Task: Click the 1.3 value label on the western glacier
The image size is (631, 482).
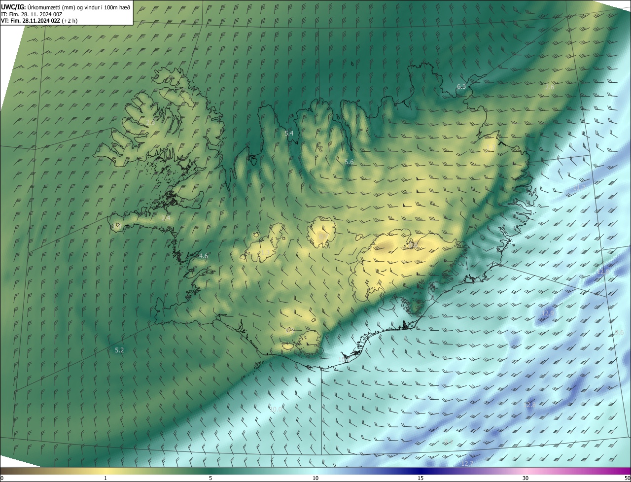Action: coord(265,253)
